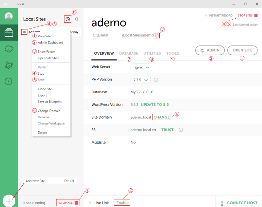Open the Local Sites sidebar icon
This screenshot has height=207, width=262.
coord(9,32)
